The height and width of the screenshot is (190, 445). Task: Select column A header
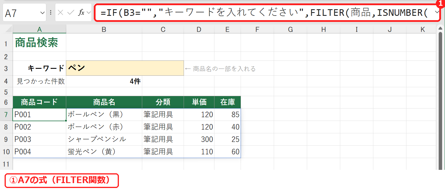(x=39, y=29)
